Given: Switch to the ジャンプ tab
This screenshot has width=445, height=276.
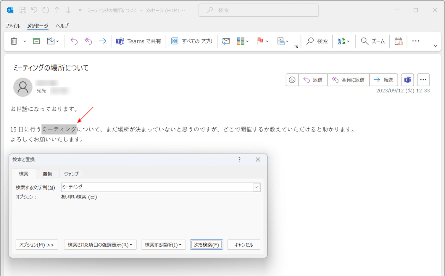Looking at the screenshot, I should [x=71, y=174].
